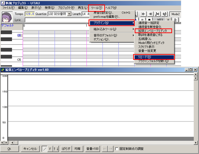Select the F tool in envelope editor

(x=50, y=149)
